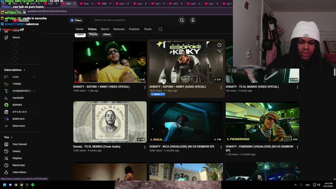The image size is (336, 189).
Task: Open Spotify from the taskbar
Action: coord(33,185)
